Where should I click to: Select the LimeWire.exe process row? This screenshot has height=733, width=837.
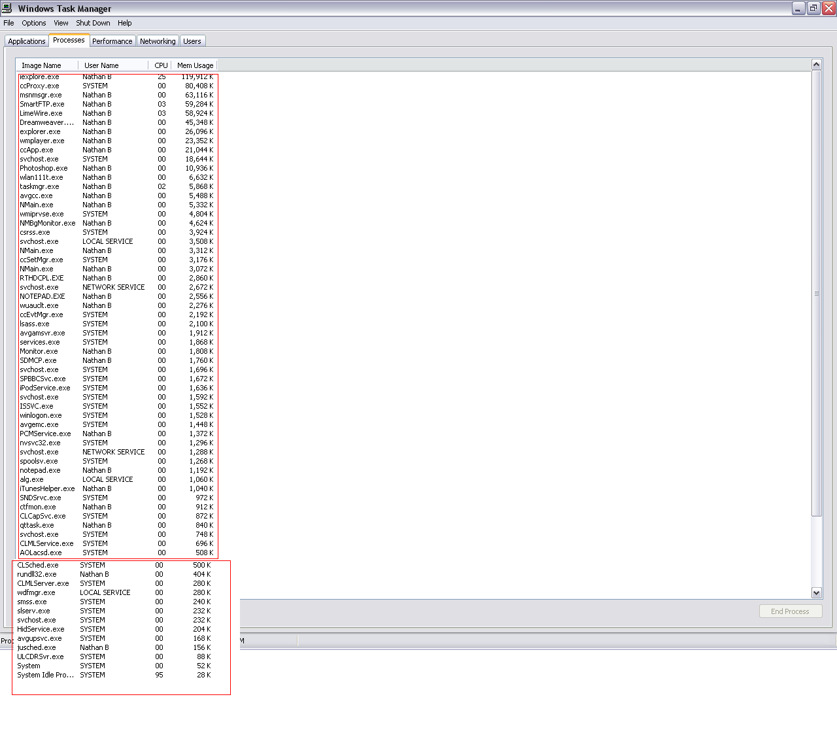coord(41,113)
